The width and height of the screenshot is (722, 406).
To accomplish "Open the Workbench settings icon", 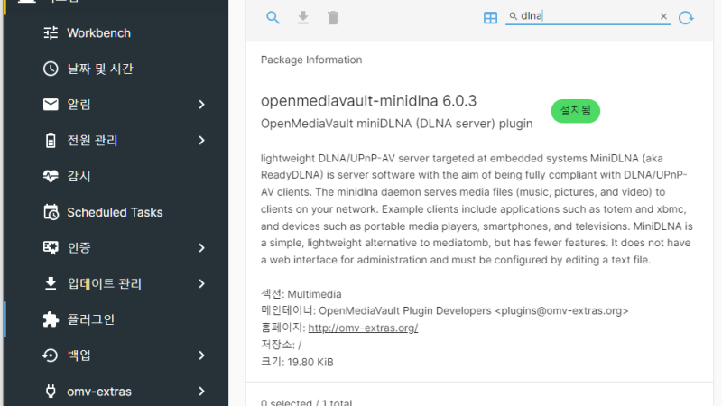I will coord(51,33).
